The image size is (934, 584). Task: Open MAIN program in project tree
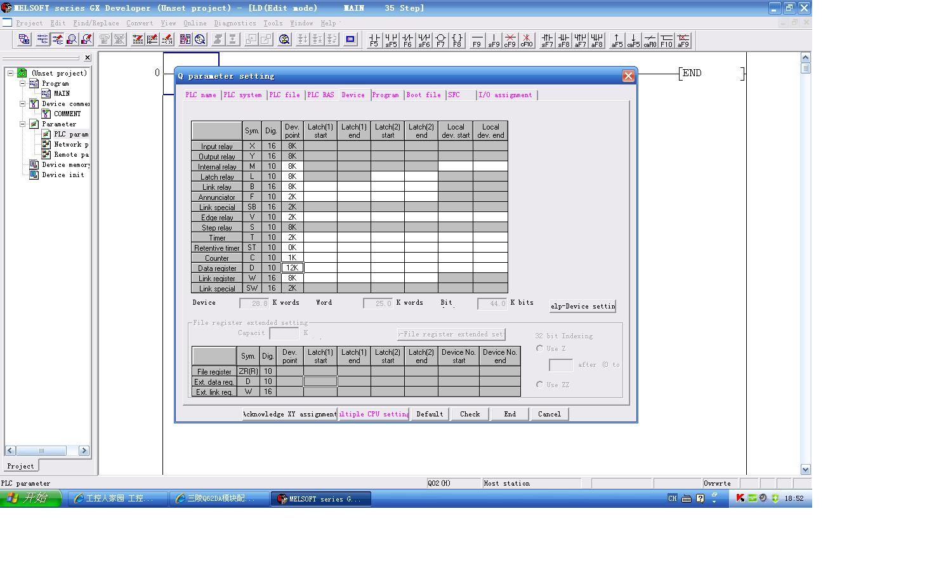pyautogui.click(x=62, y=93)
